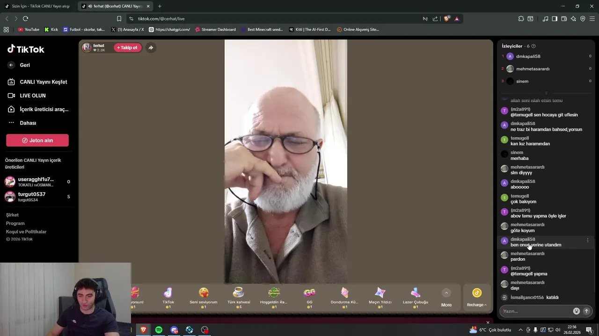Expand the Dahası menu option

(x=22, y=123)
